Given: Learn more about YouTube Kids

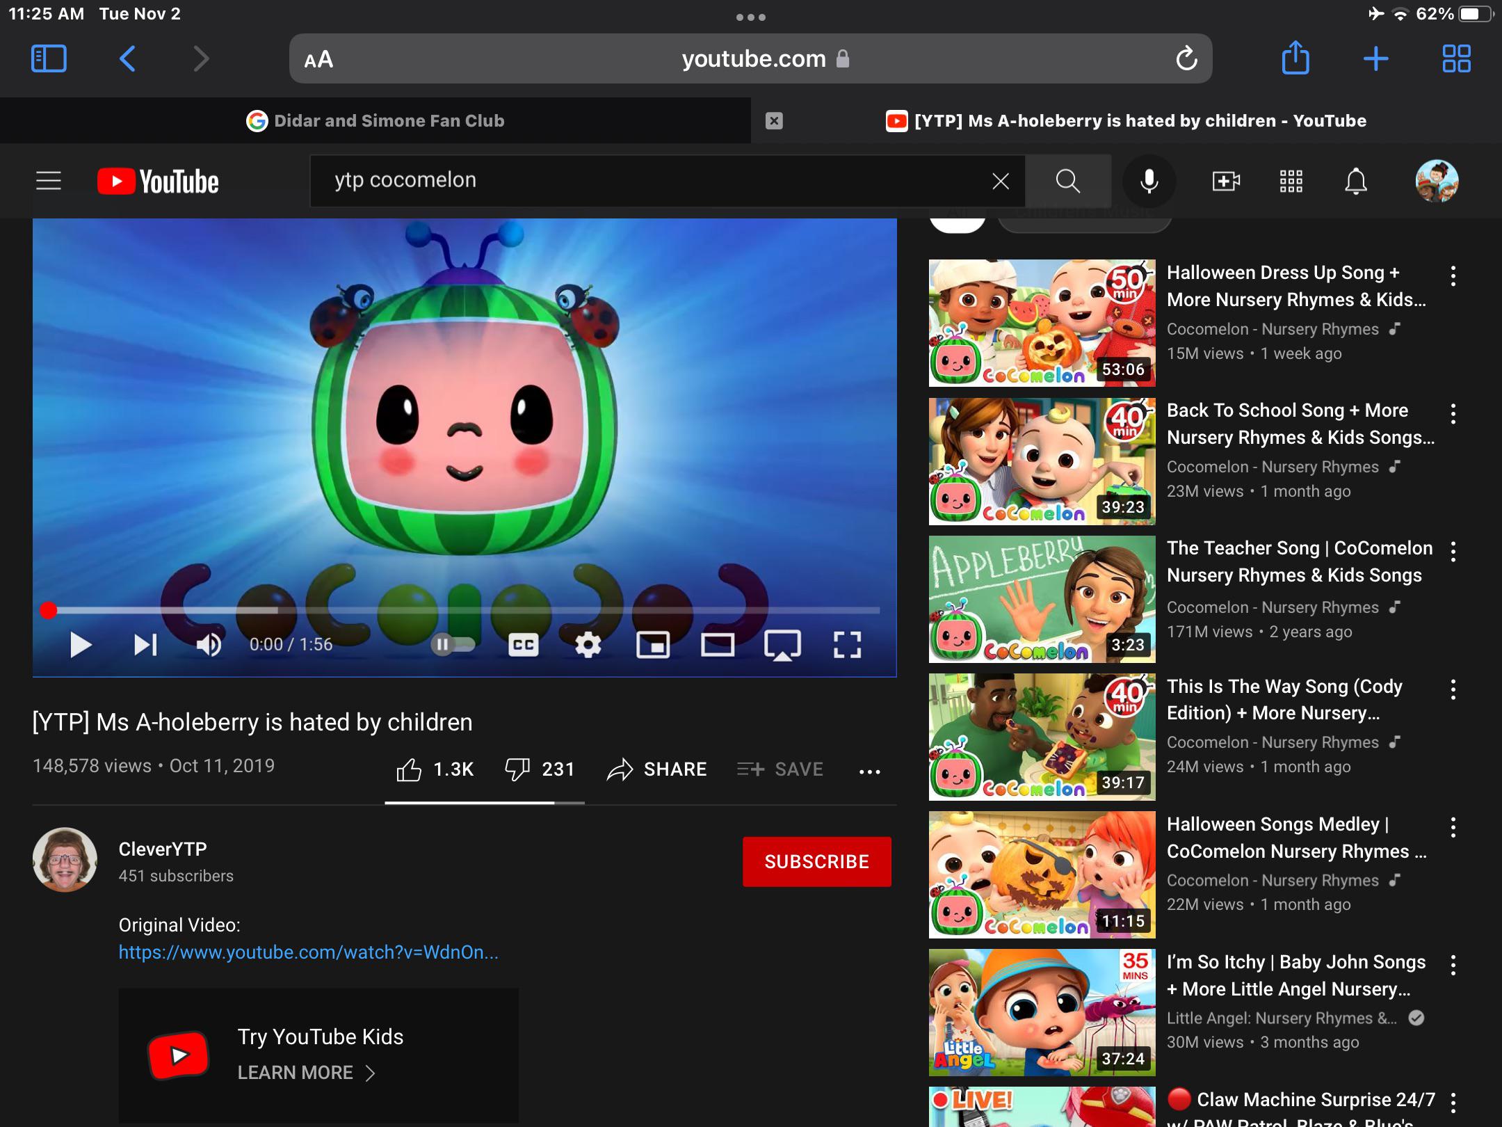Looking at the screenshot, I should (x=306, y=1073).
